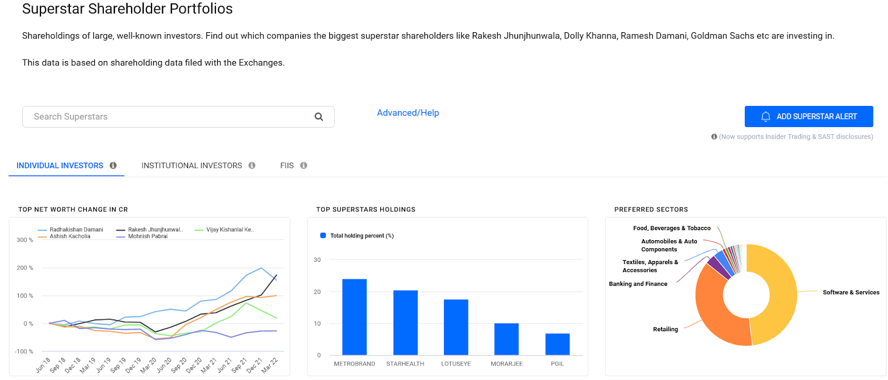Click the 'METROBRAND' axis label
This screenshot has width=888, height=380.
(x=355, y=364)
